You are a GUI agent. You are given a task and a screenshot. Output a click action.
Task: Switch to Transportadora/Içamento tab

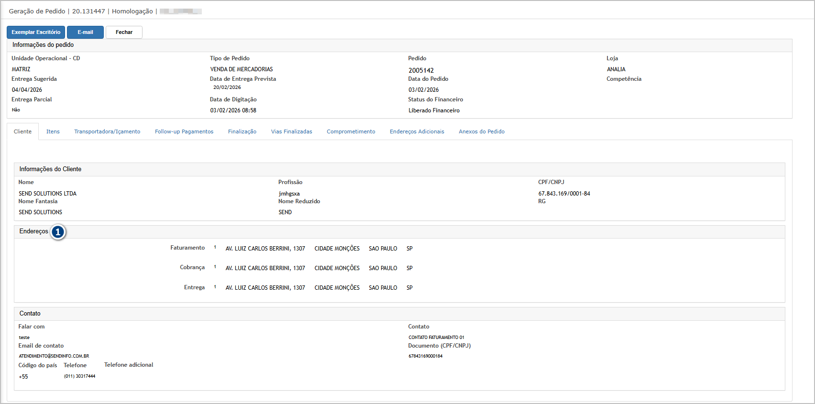click(x=107, y=131)
